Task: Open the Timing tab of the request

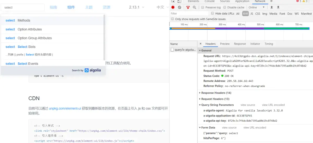Action: [269, 44]
